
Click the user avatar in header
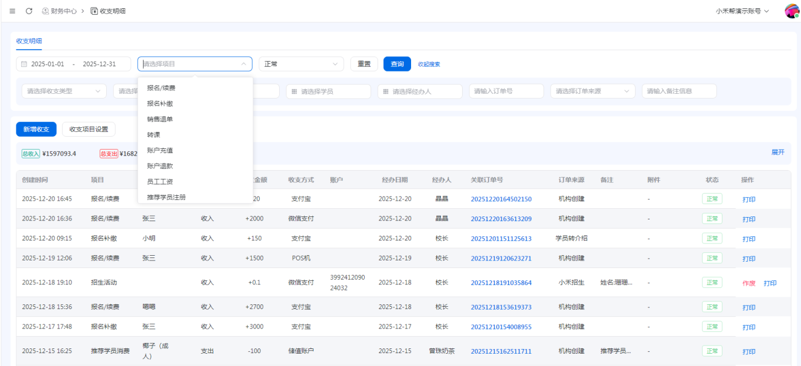pos(792,11)
